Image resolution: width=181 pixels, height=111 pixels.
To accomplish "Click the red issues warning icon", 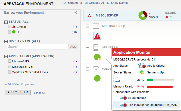I will click(x=167, y=17).
